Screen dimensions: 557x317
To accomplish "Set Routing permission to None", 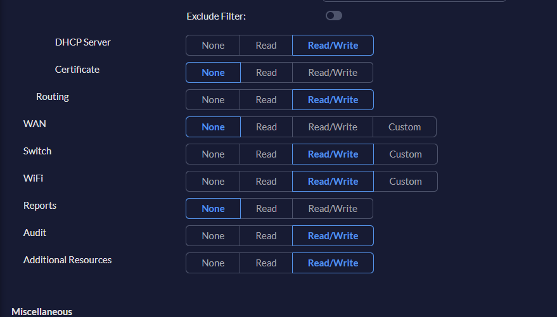I will (213, 100).
